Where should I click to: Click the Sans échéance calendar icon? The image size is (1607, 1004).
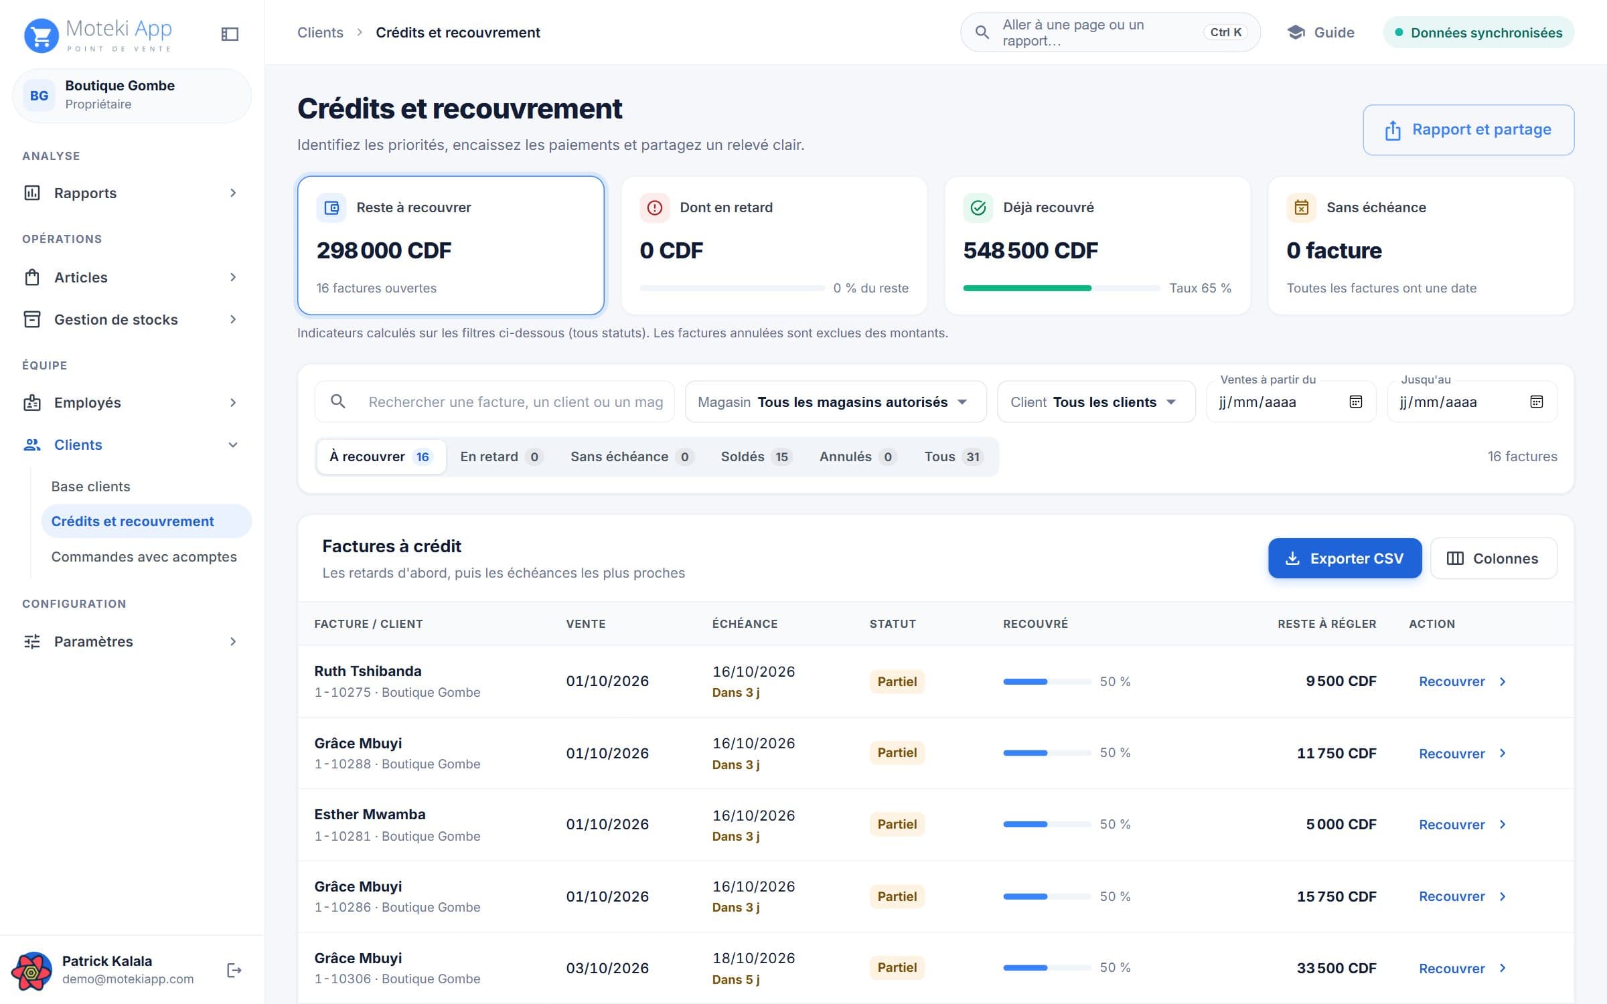pyautogui.click(x=1302, y=207)
